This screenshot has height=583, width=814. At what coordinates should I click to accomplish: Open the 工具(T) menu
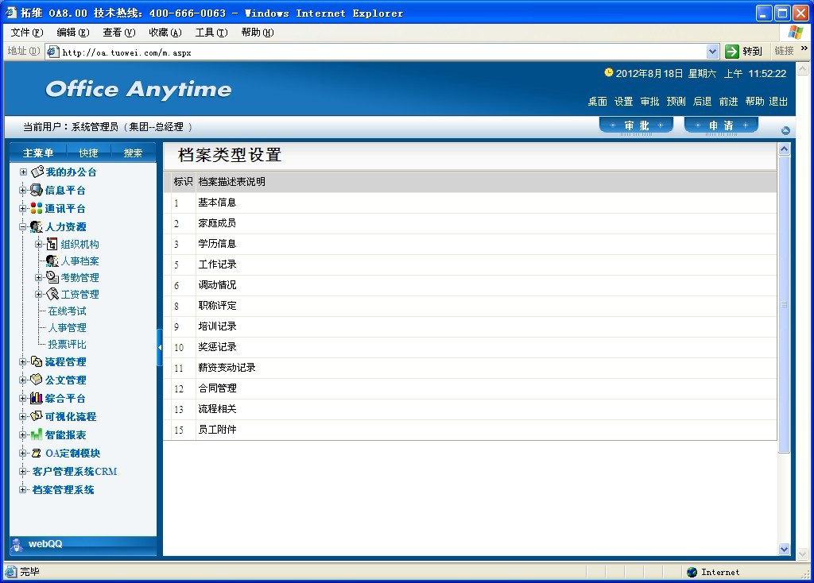(x=211, y=33)
